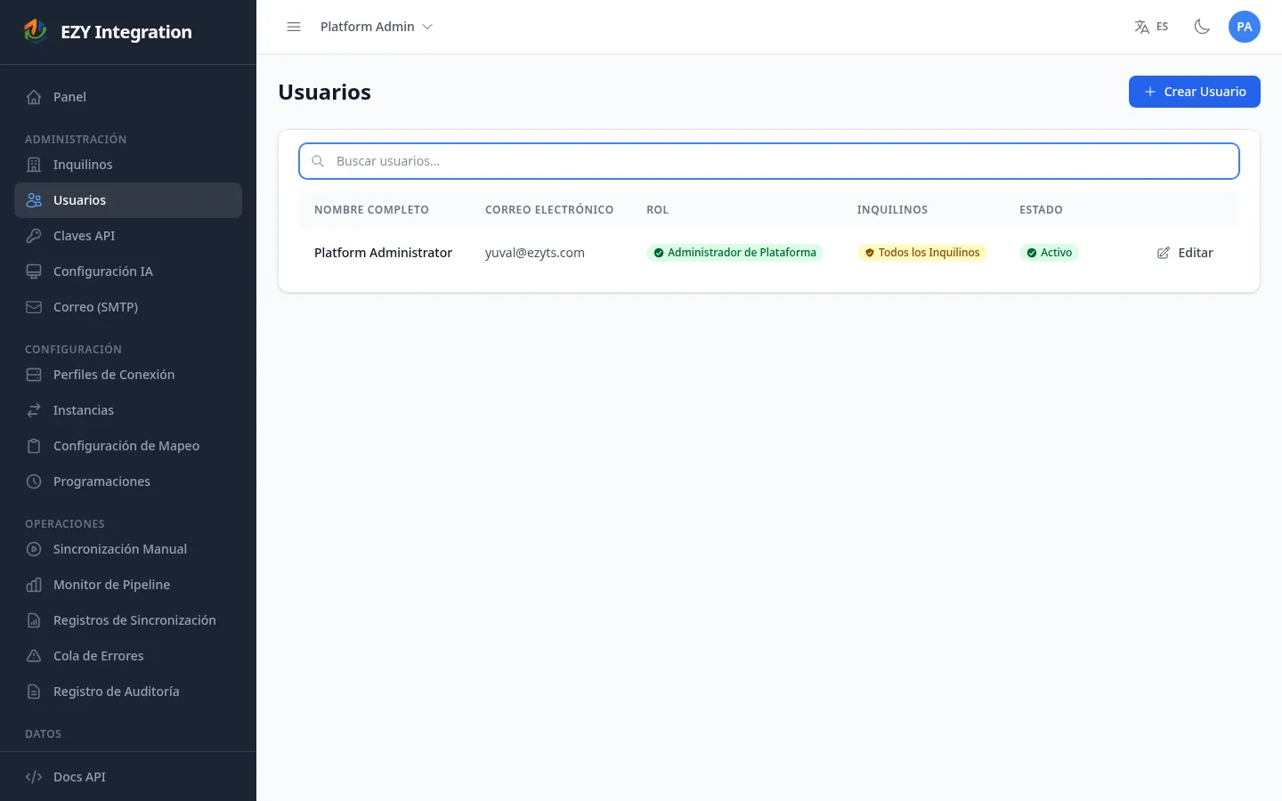Click the yuval@ezyts.com email cell
Image resolution: width=1282 pixels, height=801 pixels.
tap(535, 253)
